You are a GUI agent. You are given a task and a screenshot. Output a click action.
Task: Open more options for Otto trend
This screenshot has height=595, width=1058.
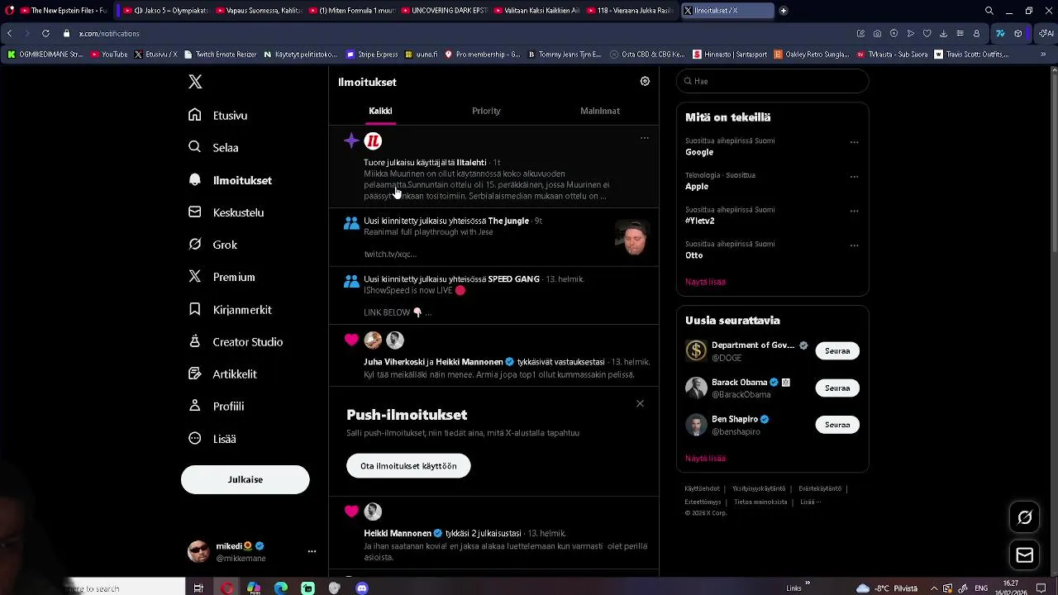click(854, 245)
